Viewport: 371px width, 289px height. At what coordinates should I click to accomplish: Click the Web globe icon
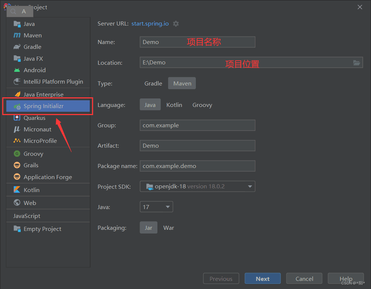[17, 202]
